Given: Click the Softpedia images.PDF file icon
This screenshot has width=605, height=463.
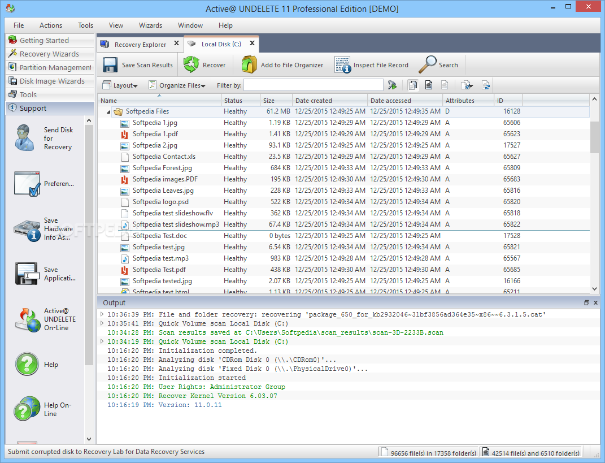Looking at the screenshot, I should [125, 180].
